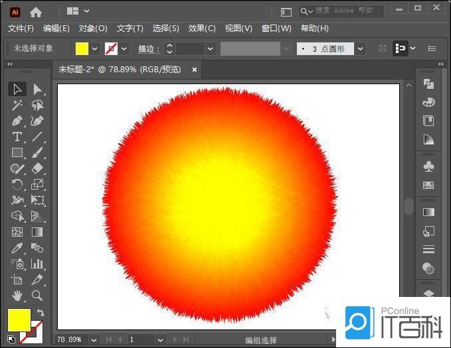Swap fill and stroke colors
The height and width of the screenshot is (348, 451).
[x=41, y=313]
